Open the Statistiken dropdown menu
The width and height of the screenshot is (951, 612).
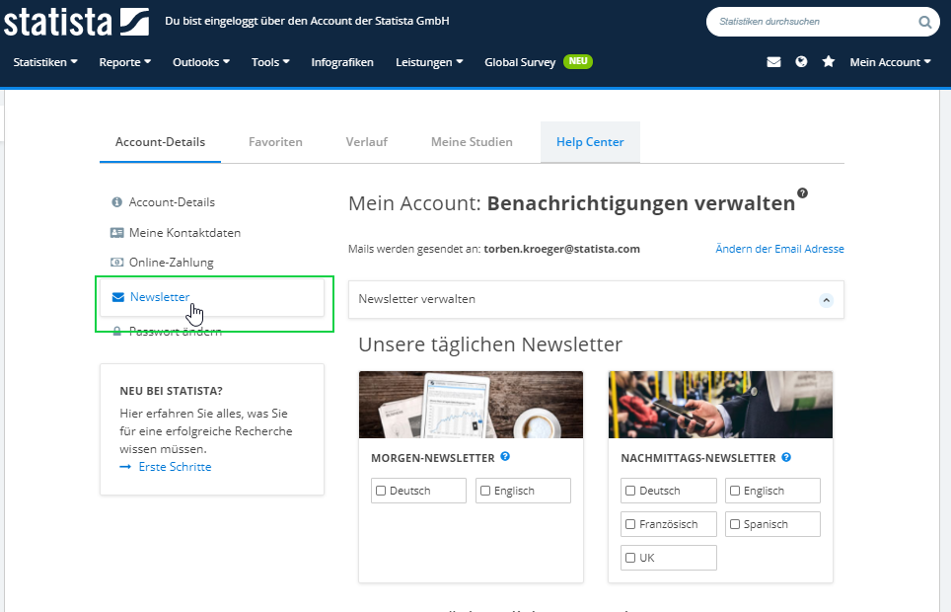point(45,62)
